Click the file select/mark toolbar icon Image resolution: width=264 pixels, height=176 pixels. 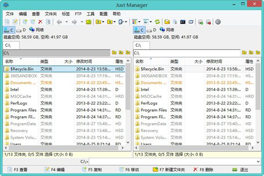click(121, 22)
